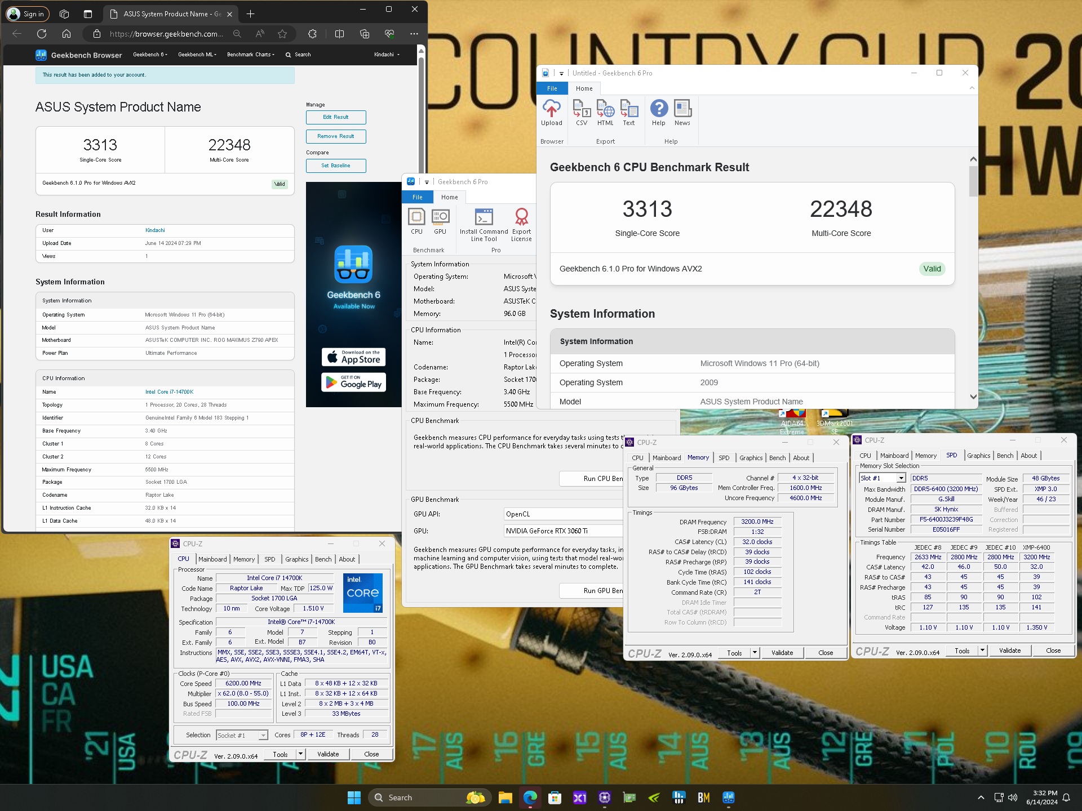Export result as HTML
The height and width of the screenshot is (811, 1082).
click(605, 113)
